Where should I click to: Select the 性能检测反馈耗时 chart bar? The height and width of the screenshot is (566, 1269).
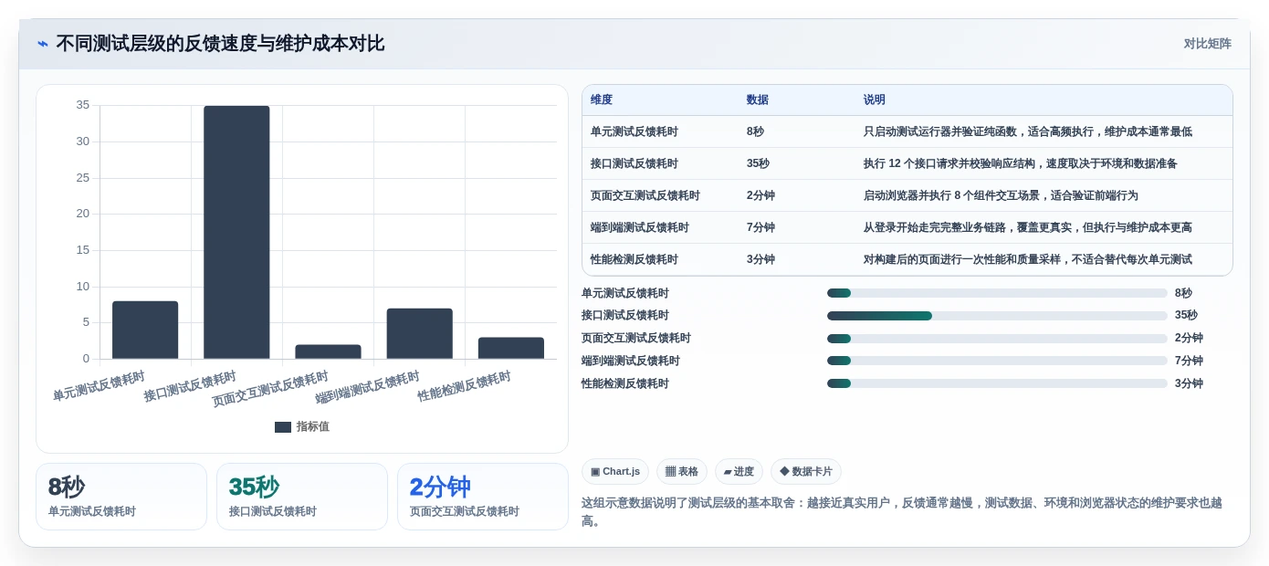click(x=510, y=348)
